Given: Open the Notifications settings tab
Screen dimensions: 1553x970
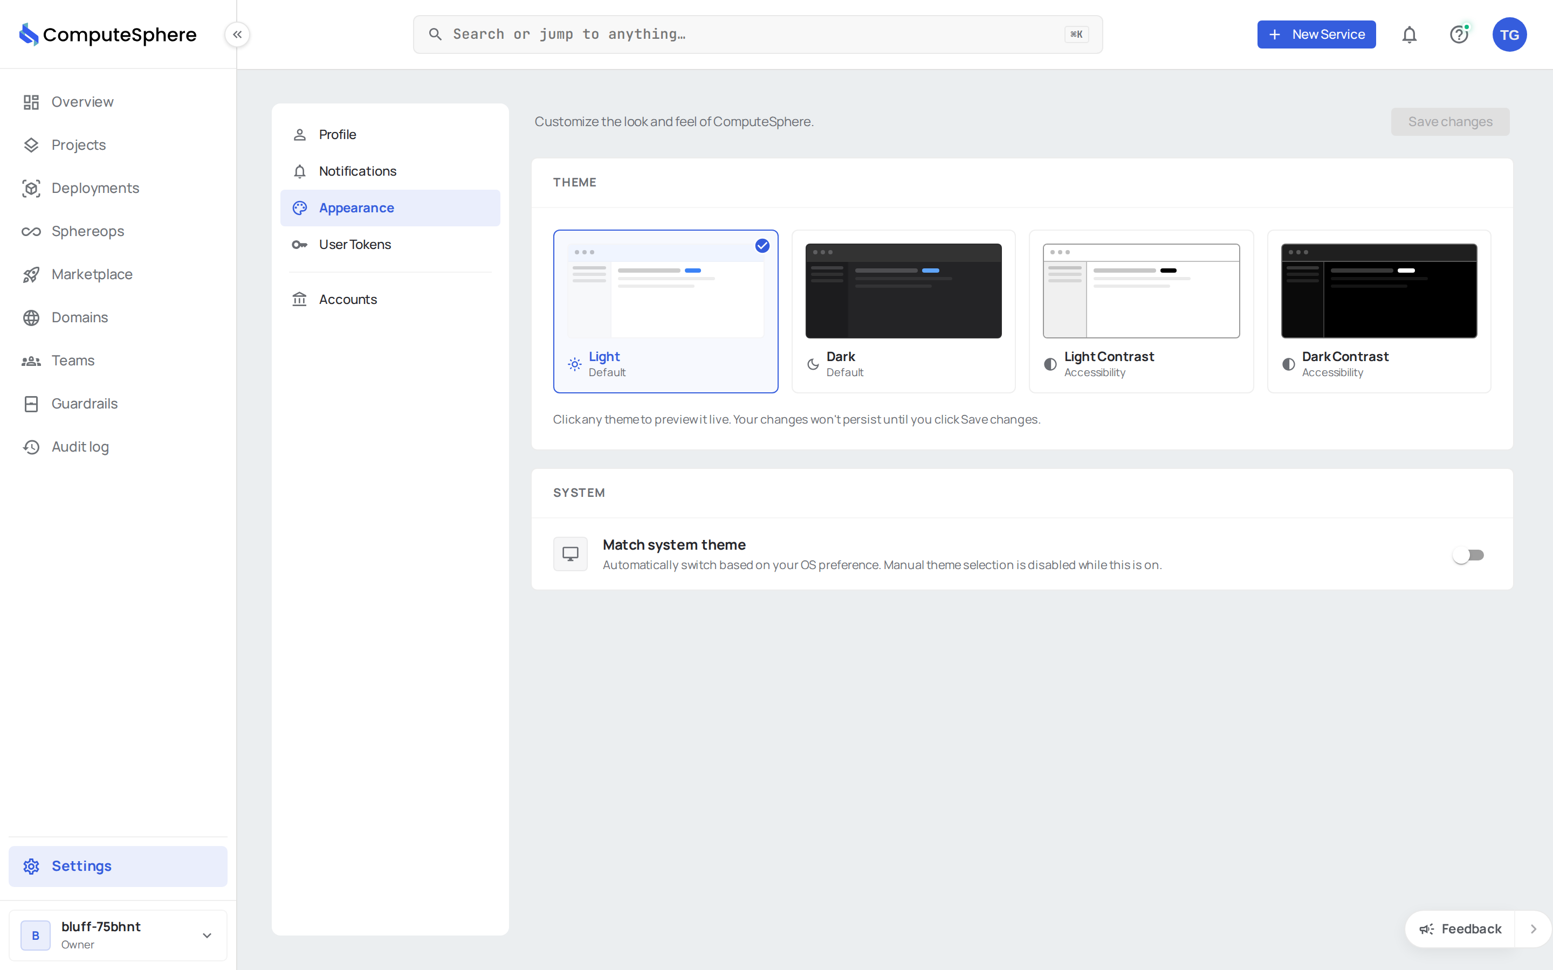Looking at the screenshot, I should click(390, 171).
